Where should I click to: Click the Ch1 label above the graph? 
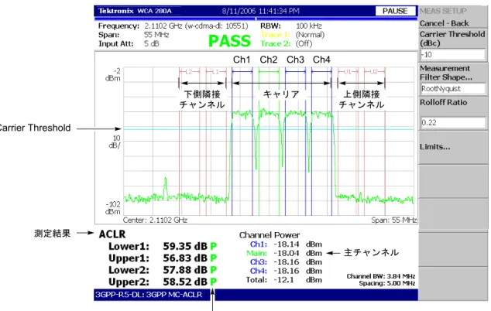pyautogui.click(x=242, y=60)
